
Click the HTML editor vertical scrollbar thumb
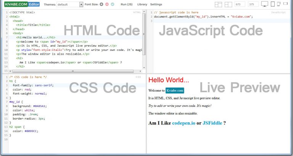144,34
